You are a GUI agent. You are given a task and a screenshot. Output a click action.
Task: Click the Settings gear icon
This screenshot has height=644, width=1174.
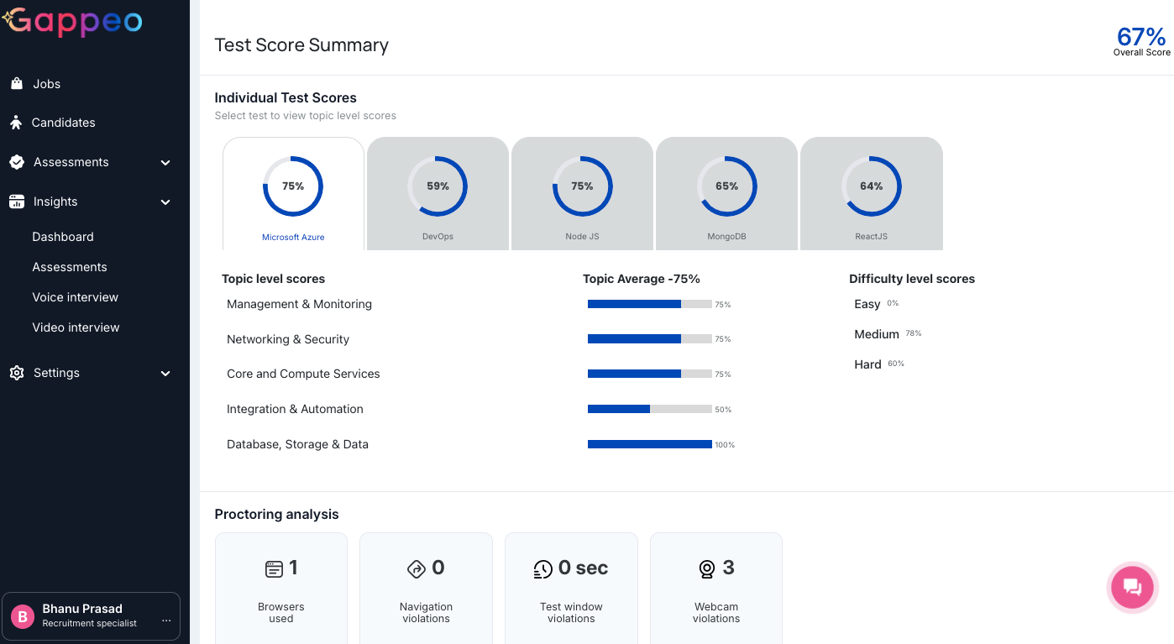tap(17, 373)
